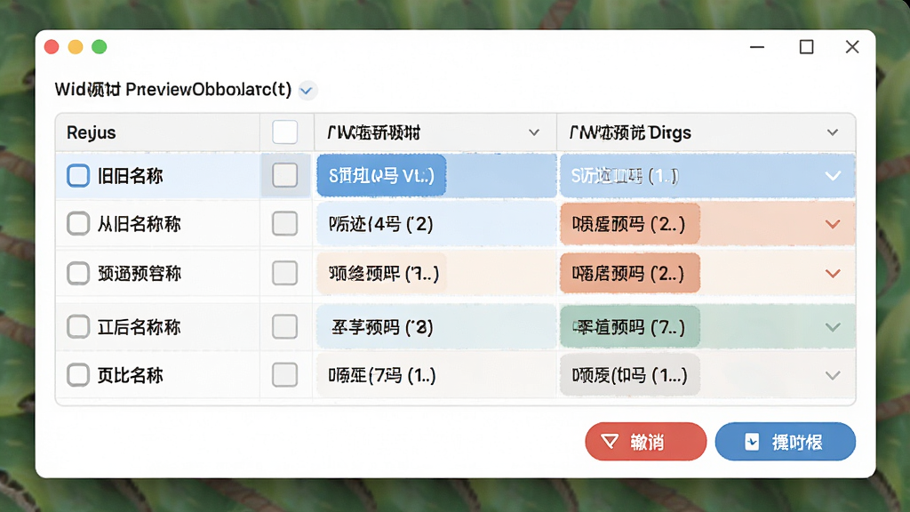
Task: Click the blue chevron beside the window title
Action: 307,91
